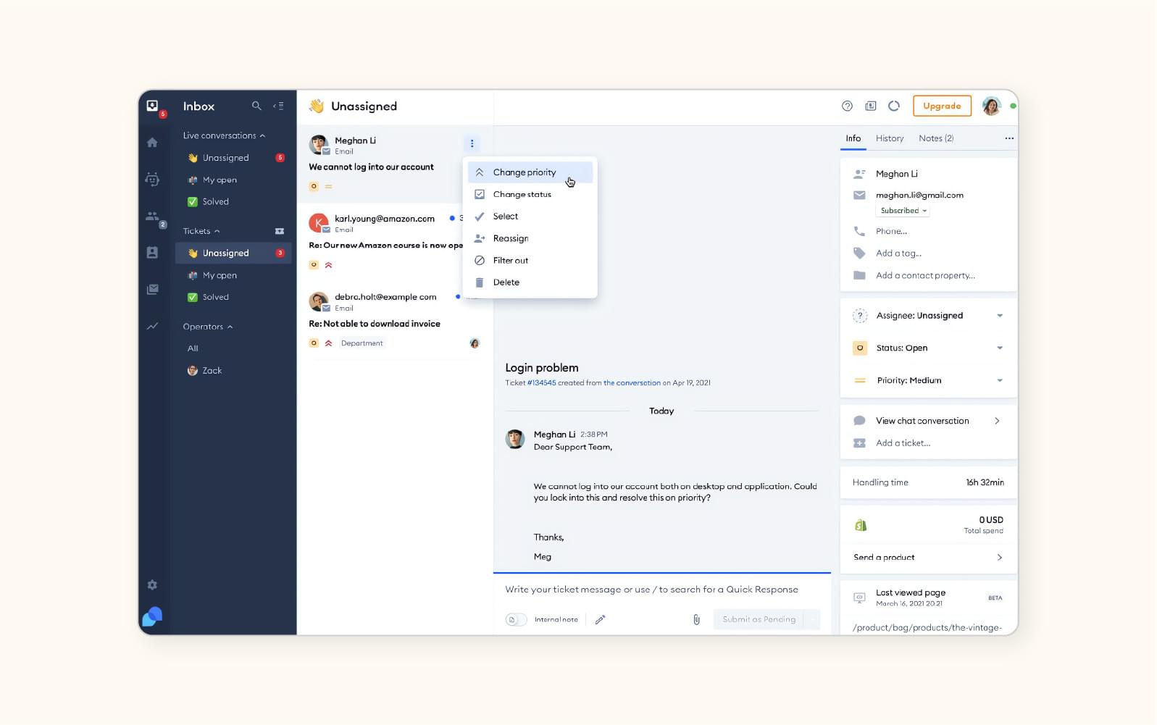Switch to the Notes (2) tab
1157x725 pixels.
click(x=936, y=138)
